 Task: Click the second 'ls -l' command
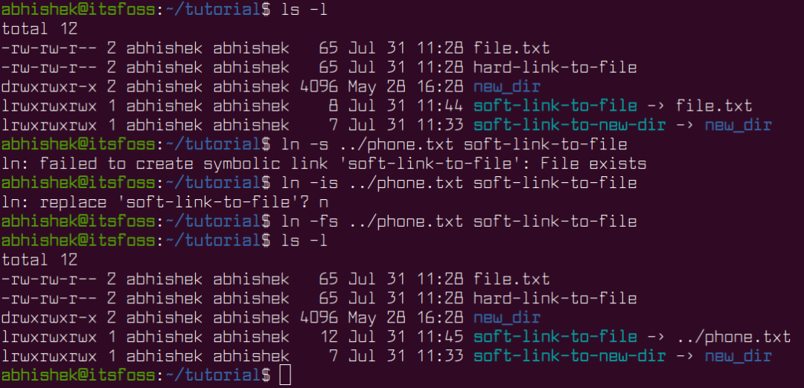coord(304,241)
